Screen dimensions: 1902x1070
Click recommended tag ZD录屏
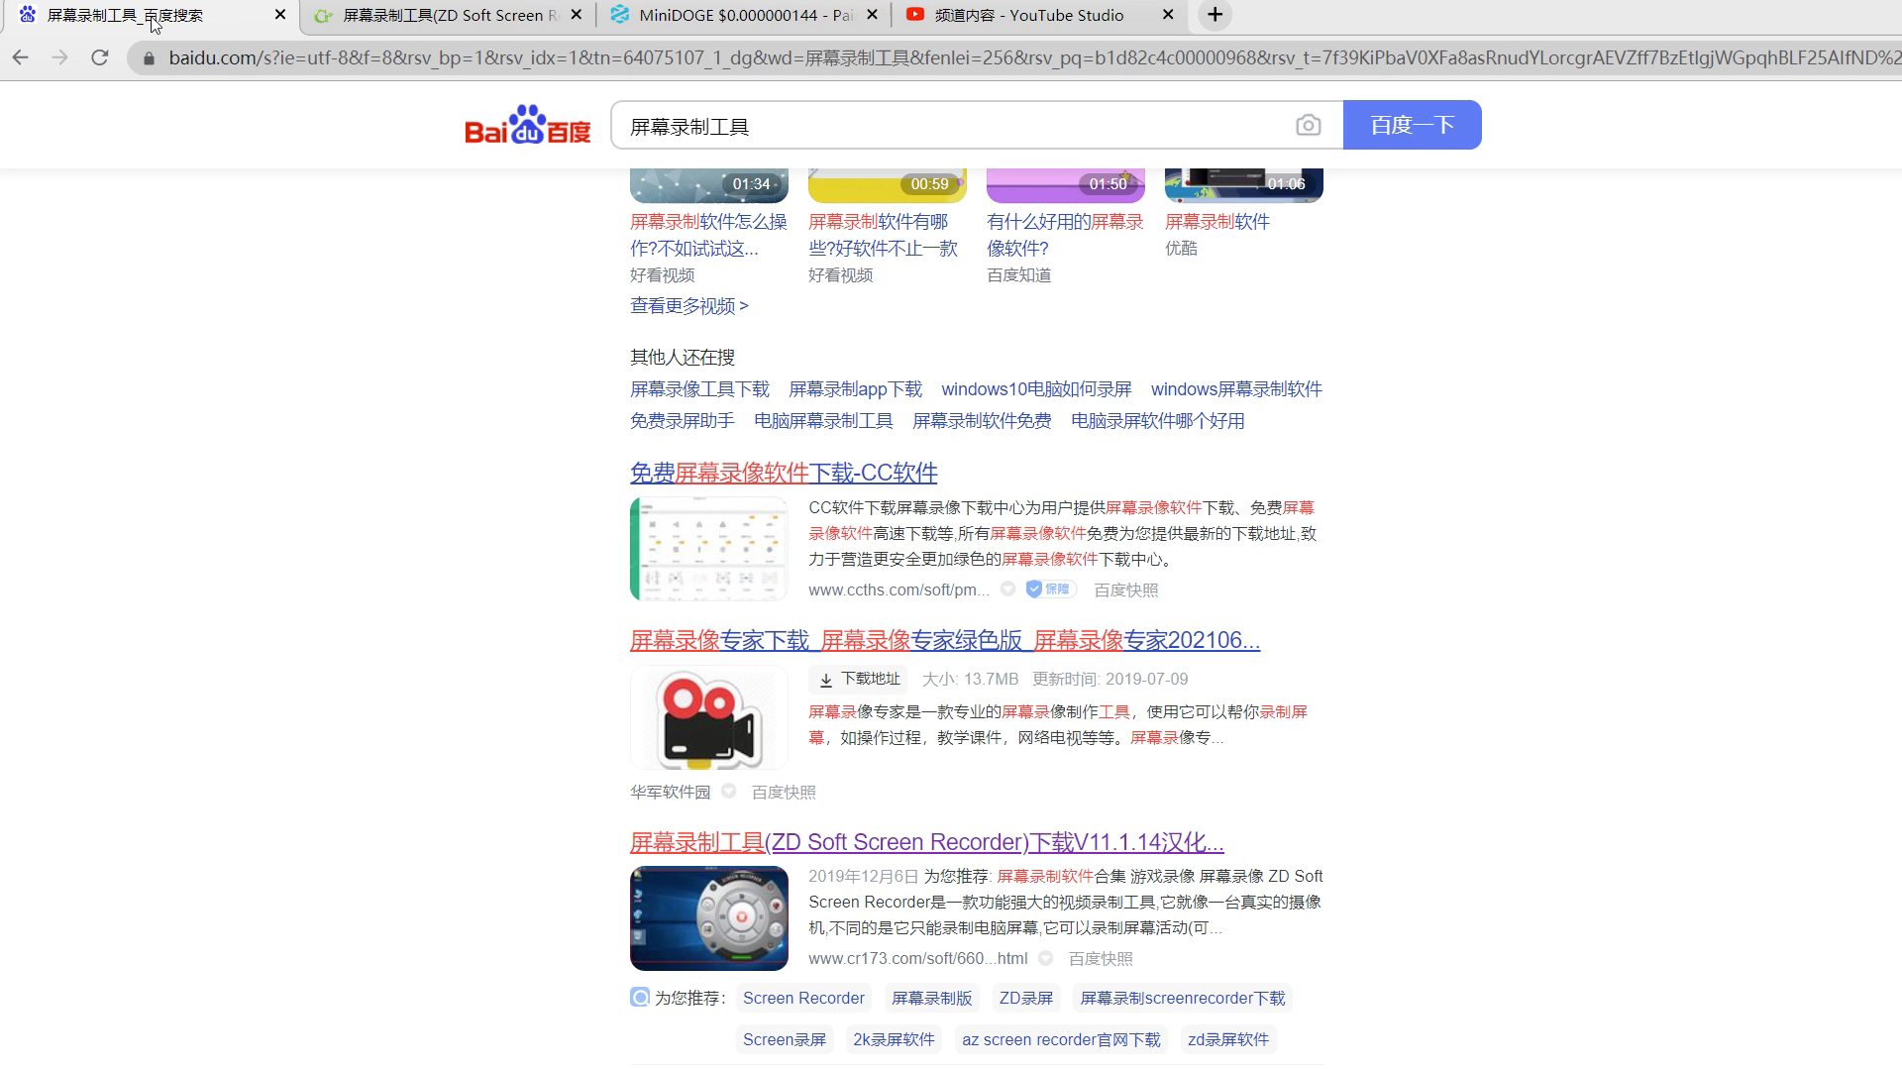1025,998
